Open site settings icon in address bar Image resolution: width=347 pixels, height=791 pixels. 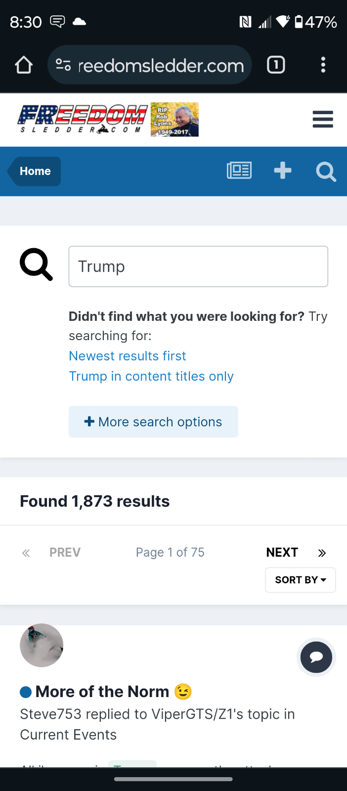tap(63, 65)
